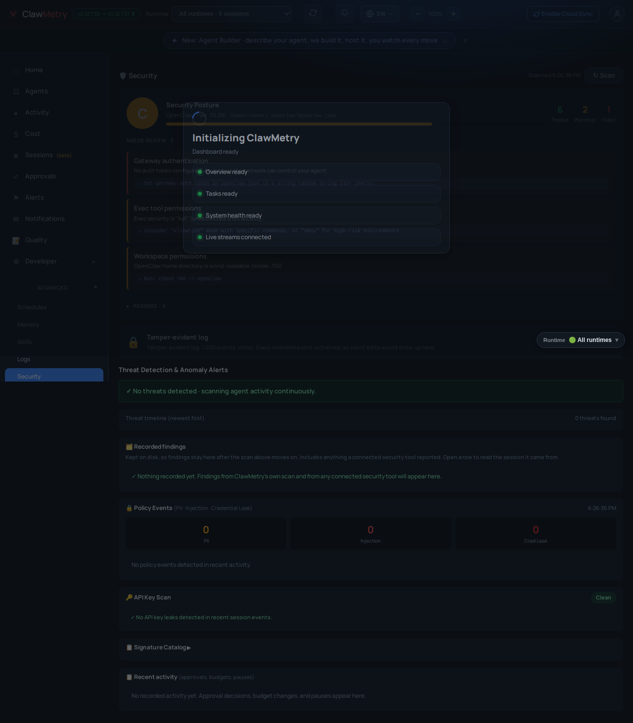Click the Injection count card
Viewport: 633px width, 723px height.
371,534
